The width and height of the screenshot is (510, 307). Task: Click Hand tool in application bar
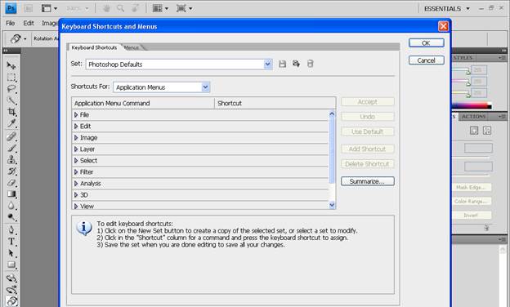[x=106, y=8]
